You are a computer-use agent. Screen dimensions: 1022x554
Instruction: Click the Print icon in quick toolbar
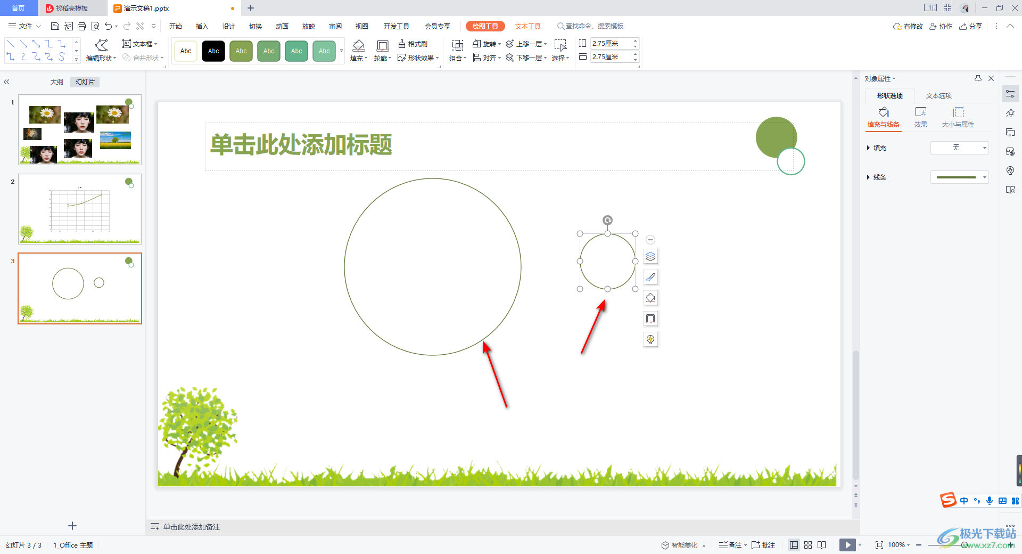81,26
